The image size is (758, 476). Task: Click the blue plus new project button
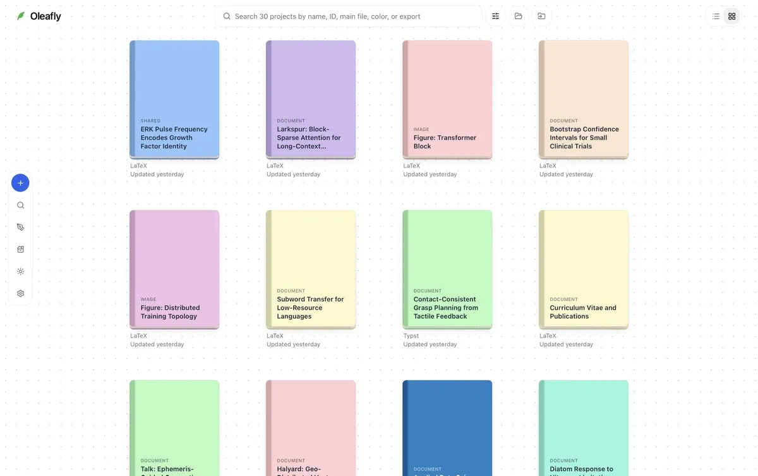tap(20, 183)
